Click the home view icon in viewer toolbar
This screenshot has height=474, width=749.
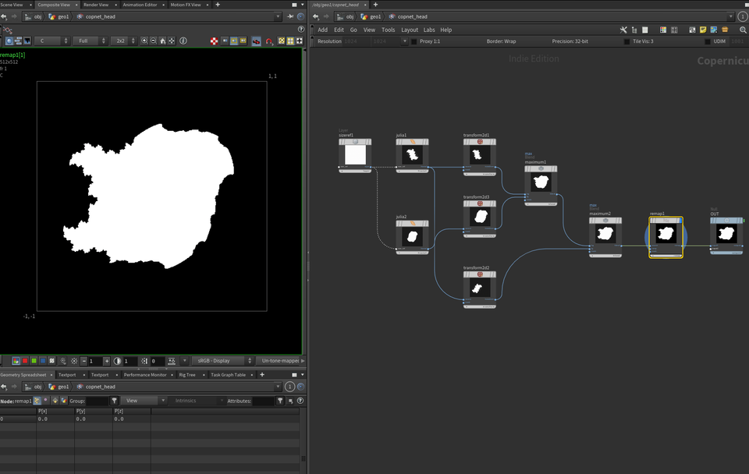coord(162,41)
